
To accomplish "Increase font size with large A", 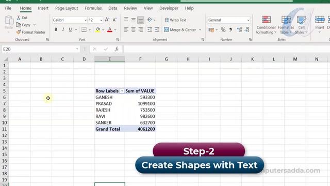I will [107, 20].
